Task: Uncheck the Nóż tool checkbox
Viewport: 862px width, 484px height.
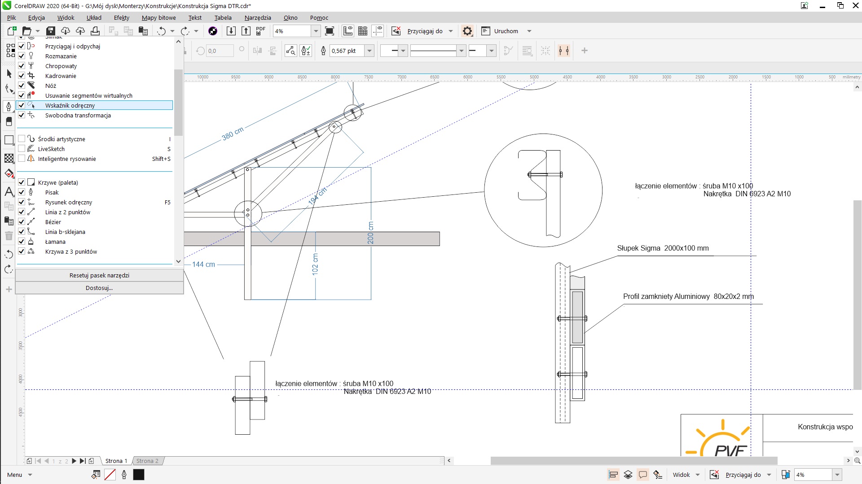Action: coord(22,86)
